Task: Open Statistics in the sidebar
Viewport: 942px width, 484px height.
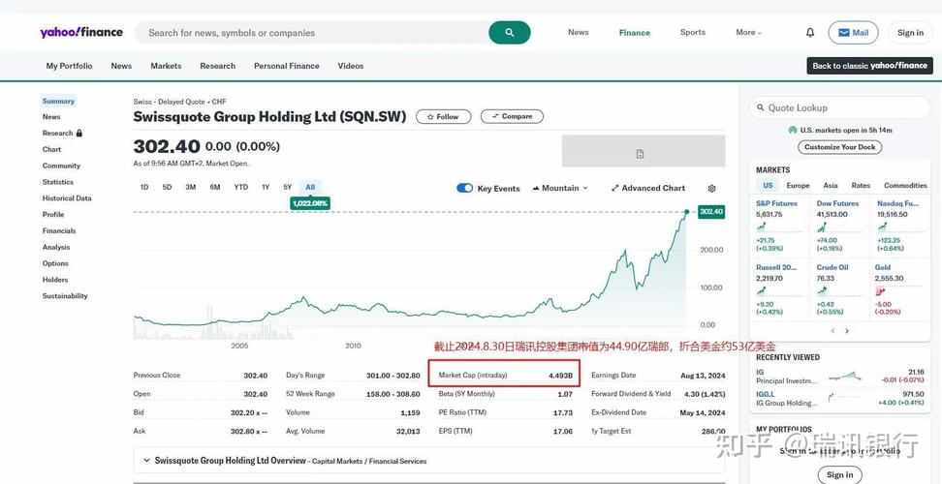Action: click(58, 182)
